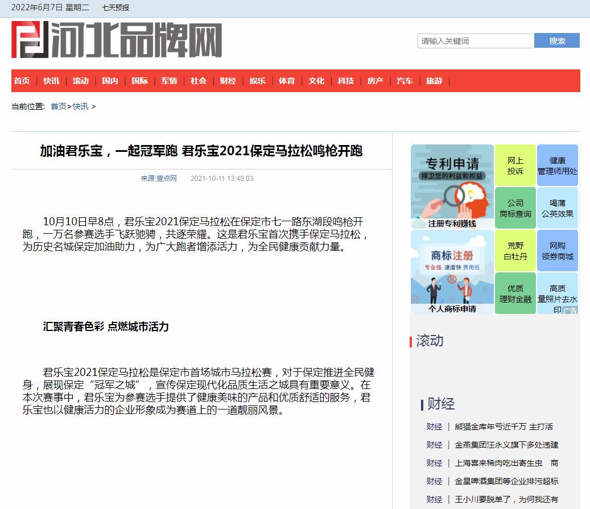Image resolution: width=590 pixels, height=509 pixels.
Task: Click the 高质量照片去水印 ad tile
Action: coord(557,293)
